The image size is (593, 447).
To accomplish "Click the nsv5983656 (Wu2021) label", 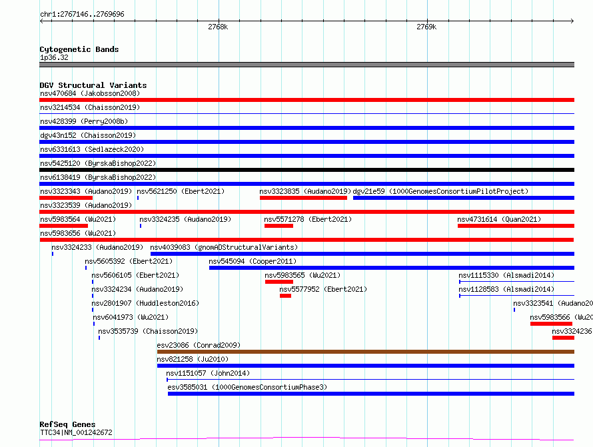I will point(78,233).
